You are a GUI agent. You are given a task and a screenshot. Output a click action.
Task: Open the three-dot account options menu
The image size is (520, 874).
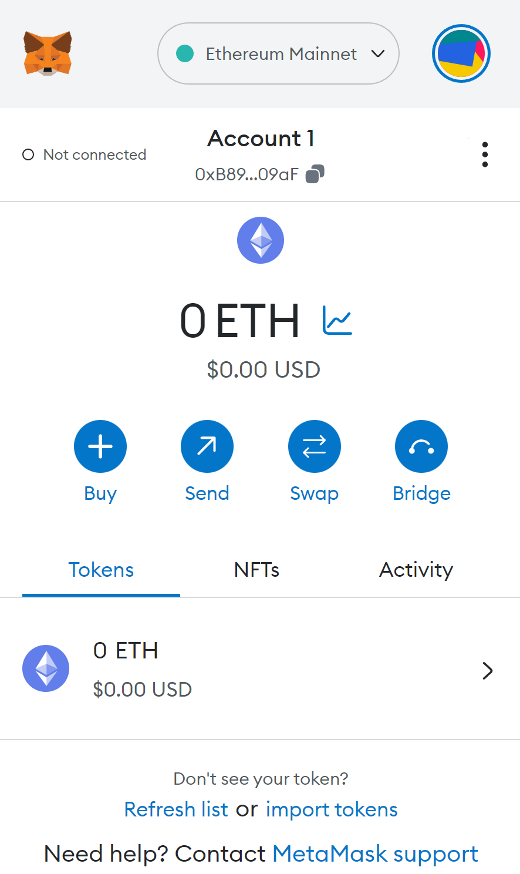485,154
